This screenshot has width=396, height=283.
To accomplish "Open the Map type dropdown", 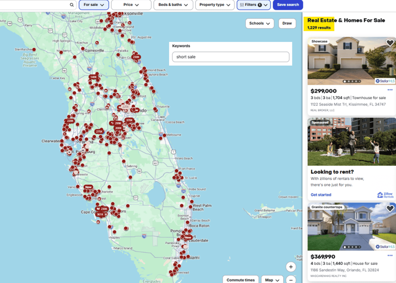I will coord(272,280).
